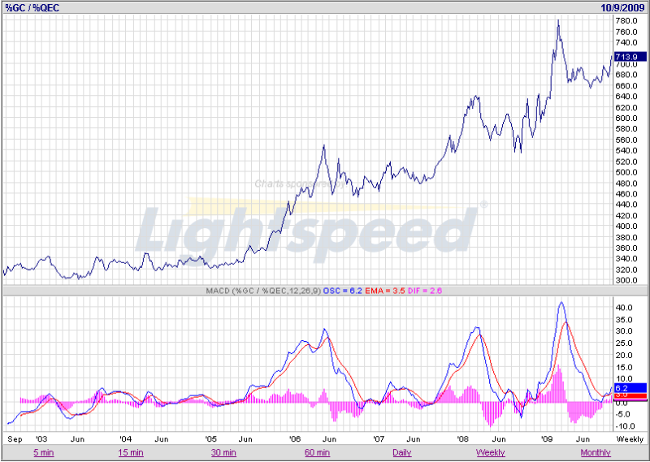The image size is (650, 462).
Task: Click the Weekly label on the time axis
Action: click(630, 439)
